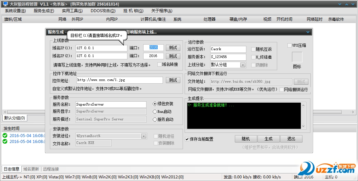Click the 服务版本 S_123456 input field
Screen dimensions: 358x181
coord(228,57)
